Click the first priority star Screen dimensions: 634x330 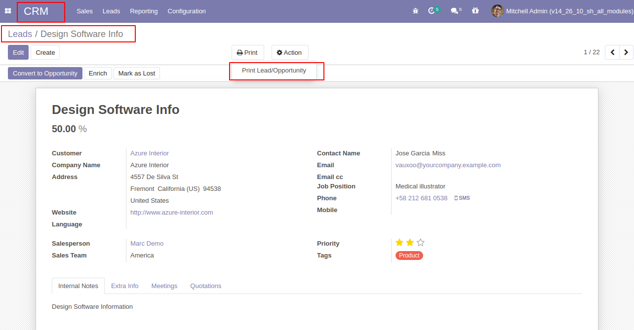399,242
